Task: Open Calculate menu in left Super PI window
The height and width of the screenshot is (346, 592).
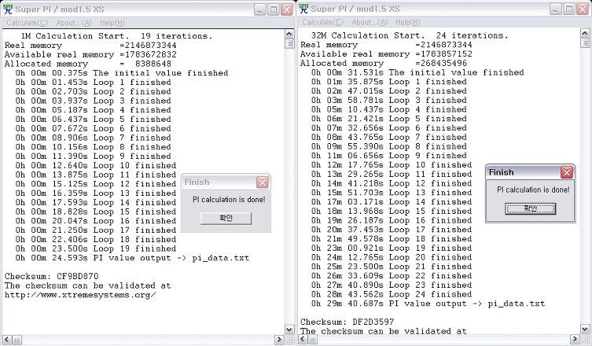Action: pos(28,23)
